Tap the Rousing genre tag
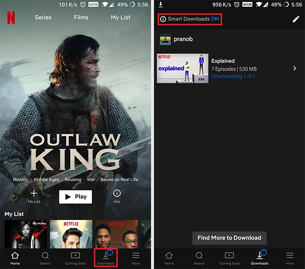305x269 pixels. pos(73,179)
